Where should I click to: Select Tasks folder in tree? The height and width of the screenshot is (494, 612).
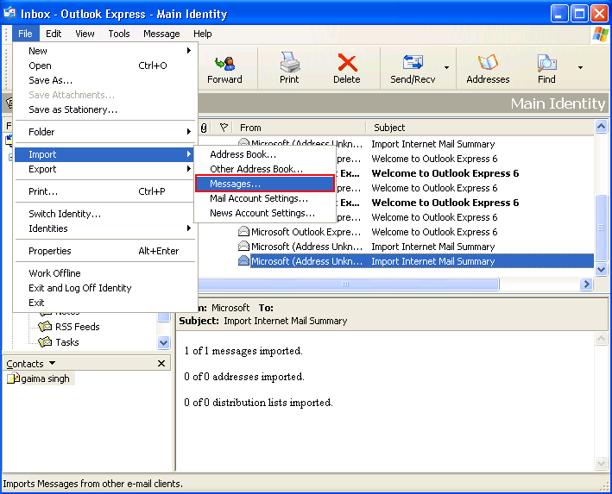[67, 342]
